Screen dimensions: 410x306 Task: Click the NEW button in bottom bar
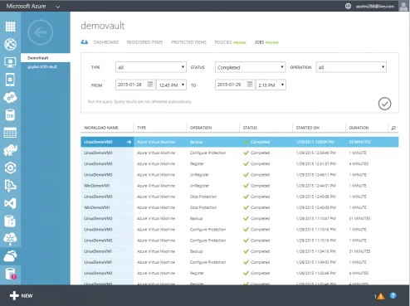click(x=21, y=295)
